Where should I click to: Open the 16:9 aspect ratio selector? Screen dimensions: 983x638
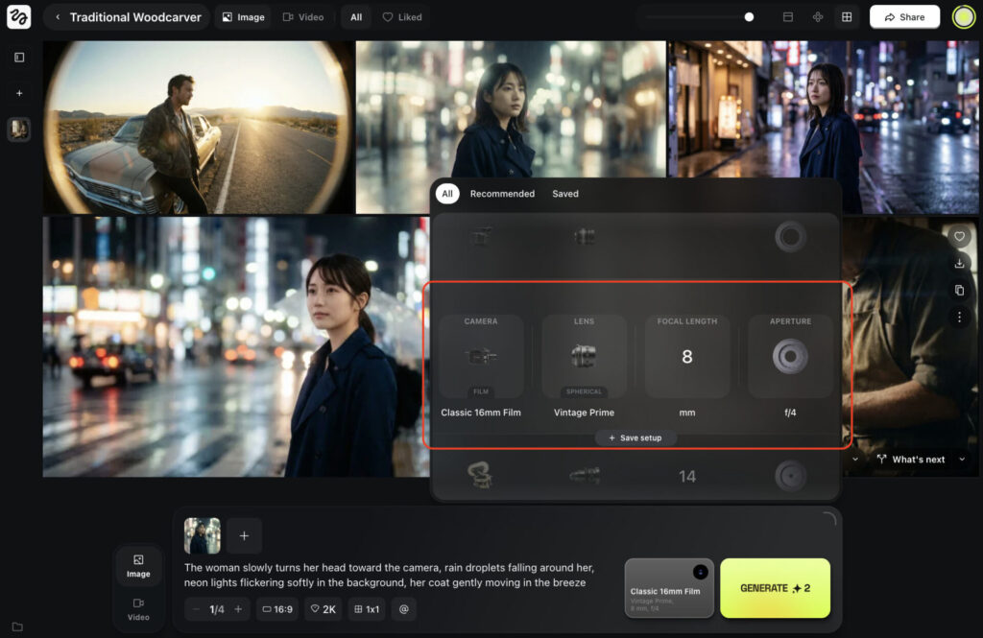(x=277, y=609)
